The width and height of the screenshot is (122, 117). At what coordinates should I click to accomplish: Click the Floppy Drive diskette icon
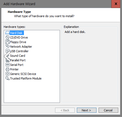(8, 42)
